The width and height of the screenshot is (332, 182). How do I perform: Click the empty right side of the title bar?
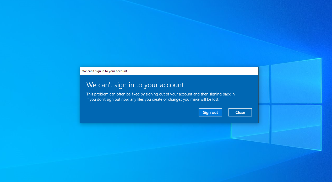coord(210,71)
